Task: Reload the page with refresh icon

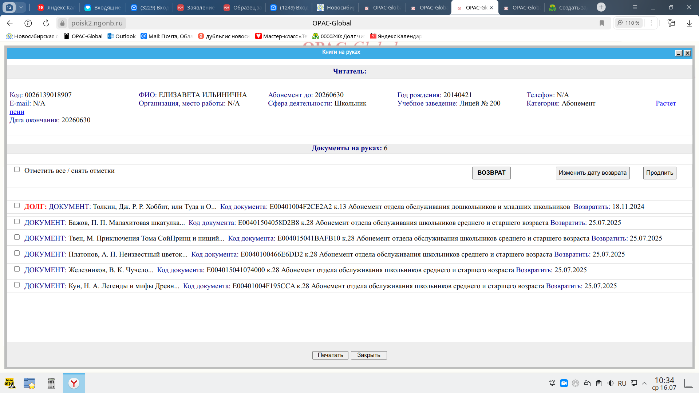Action: (x=46, y=23)
